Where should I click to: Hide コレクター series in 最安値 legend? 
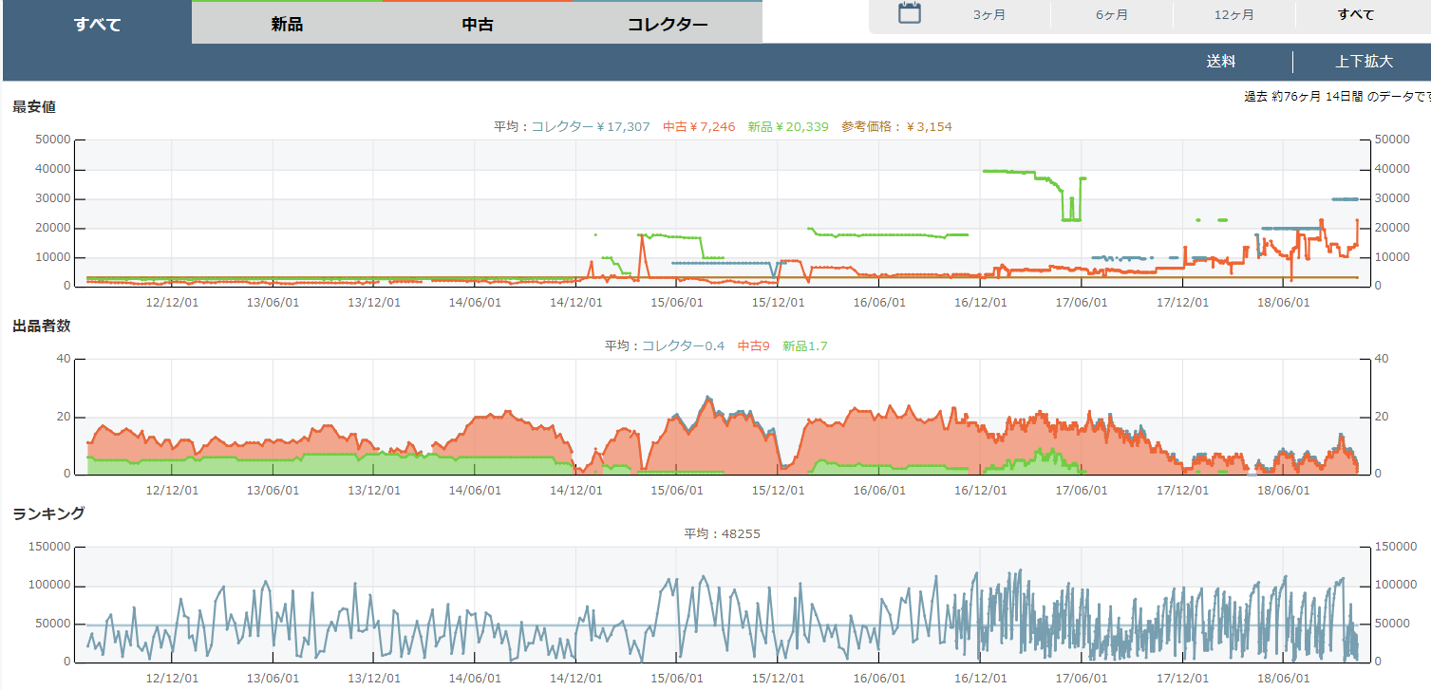pos(590,126)
